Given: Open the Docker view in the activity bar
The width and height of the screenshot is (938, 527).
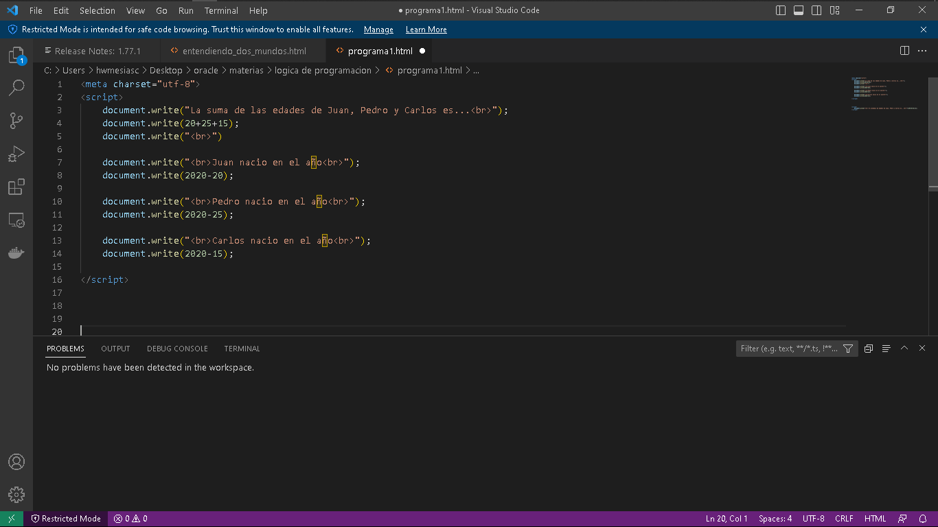Looking at the screenshot, I should coord(16,253).
